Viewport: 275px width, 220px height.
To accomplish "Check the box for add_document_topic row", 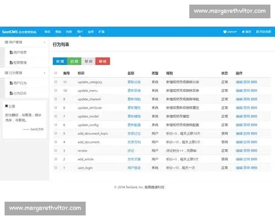I will (x=56, y=133).
